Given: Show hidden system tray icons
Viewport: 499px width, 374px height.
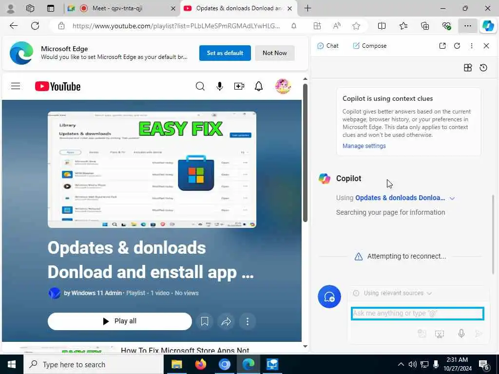Looking at the screenshot, I should click(401, 364).
